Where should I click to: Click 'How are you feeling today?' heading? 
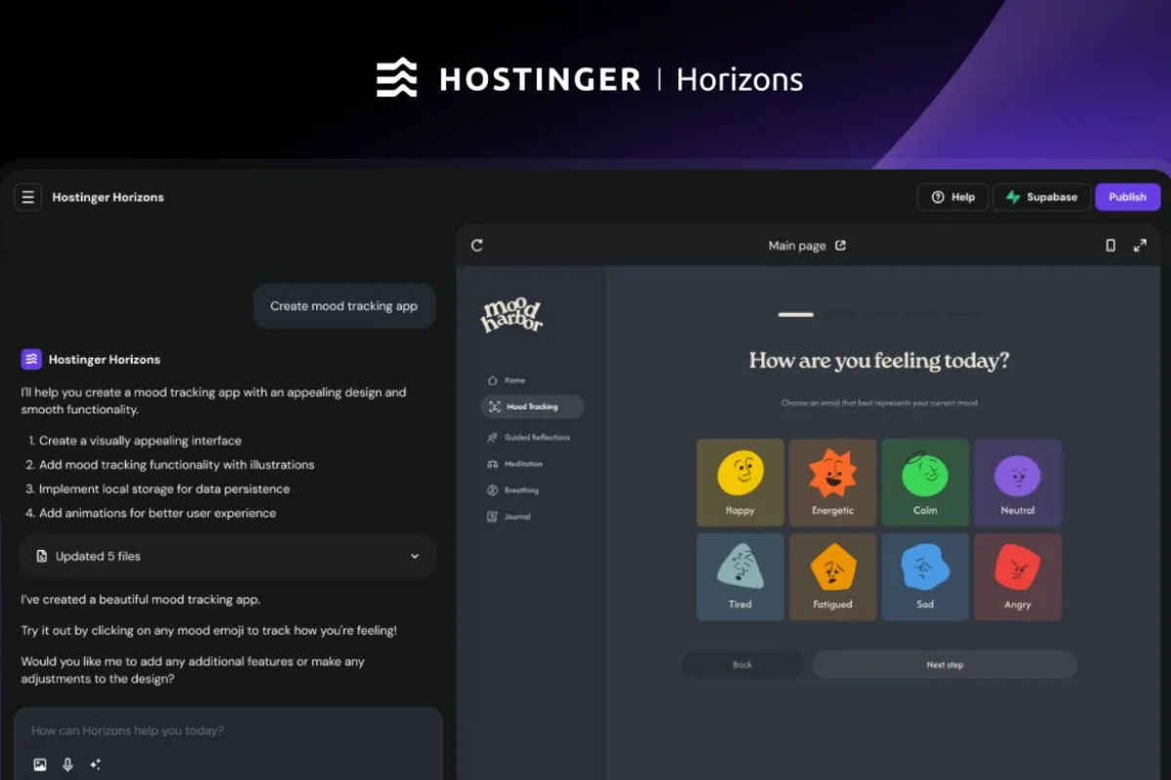pyautogui.click(x=879, y=360)
